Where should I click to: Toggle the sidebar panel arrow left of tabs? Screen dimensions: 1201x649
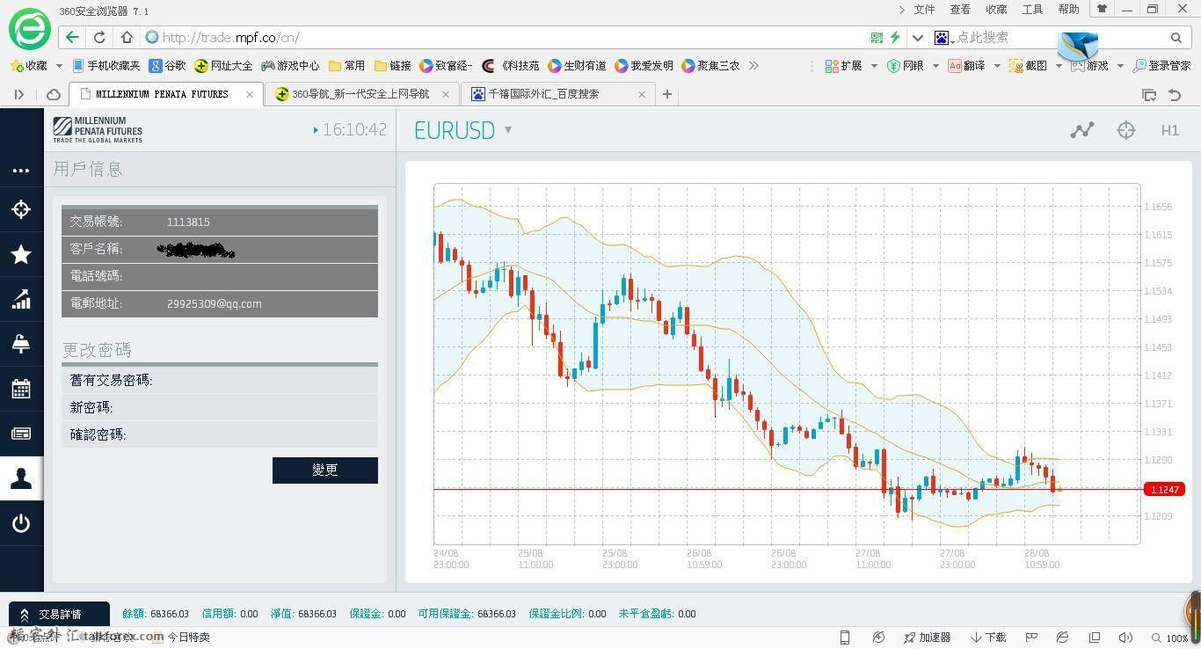point(19,94)
